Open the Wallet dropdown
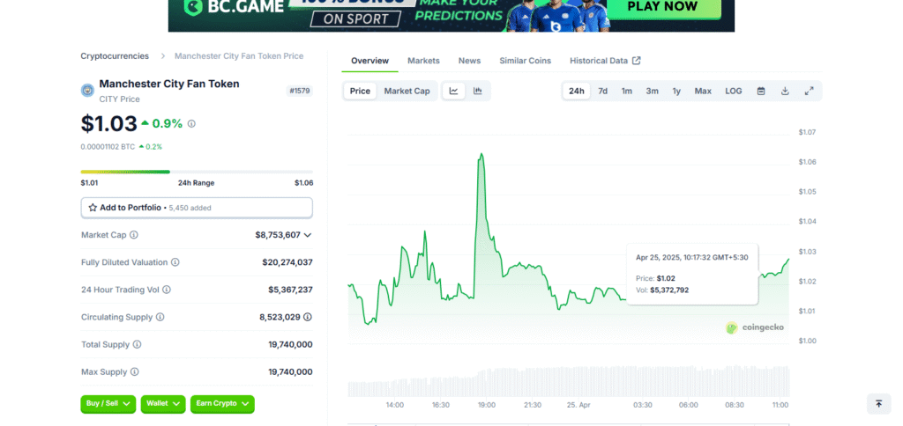 [x=163, y=403]
